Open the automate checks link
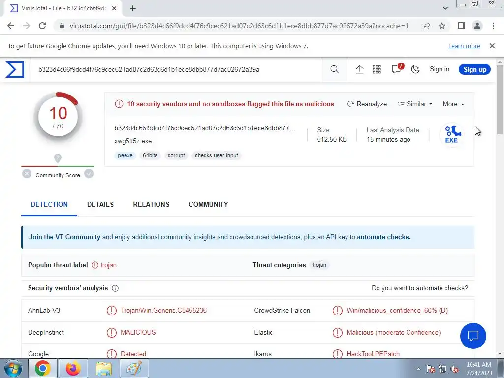 click(x=383, y=237)
